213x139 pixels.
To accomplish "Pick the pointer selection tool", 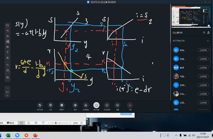I will pyautogui.click(x=7, y=36).
